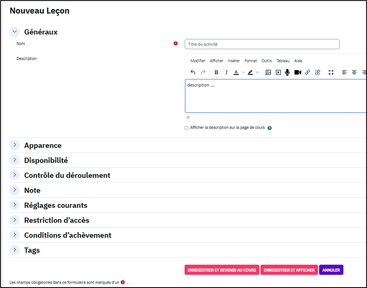Click Enregistrer et revenir au cours

(x=222, y=270)
